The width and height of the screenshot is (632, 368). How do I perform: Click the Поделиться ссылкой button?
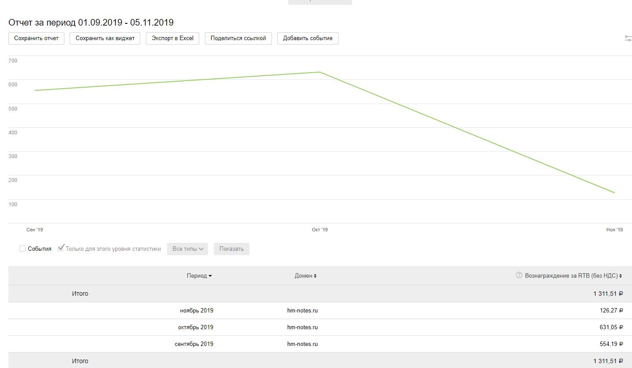(238, 38)
